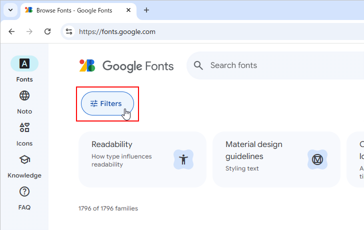Click the Readability accessibility icon
The image size is (364, 230).
point(183,159)
